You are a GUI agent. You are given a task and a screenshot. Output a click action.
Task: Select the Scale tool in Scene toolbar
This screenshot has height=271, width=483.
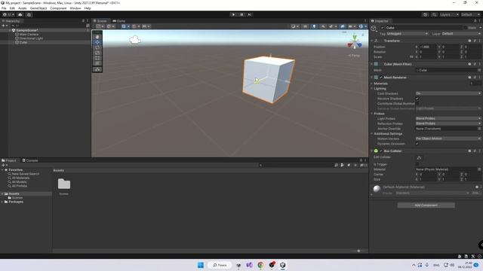click(97, 53)
